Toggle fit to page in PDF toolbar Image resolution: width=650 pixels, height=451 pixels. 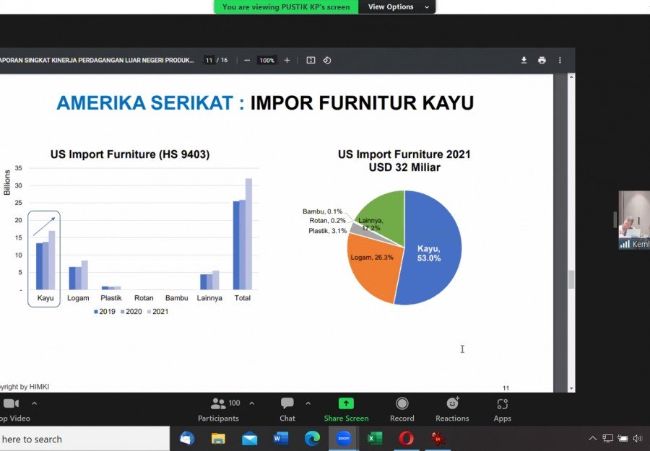coord(311,61)
